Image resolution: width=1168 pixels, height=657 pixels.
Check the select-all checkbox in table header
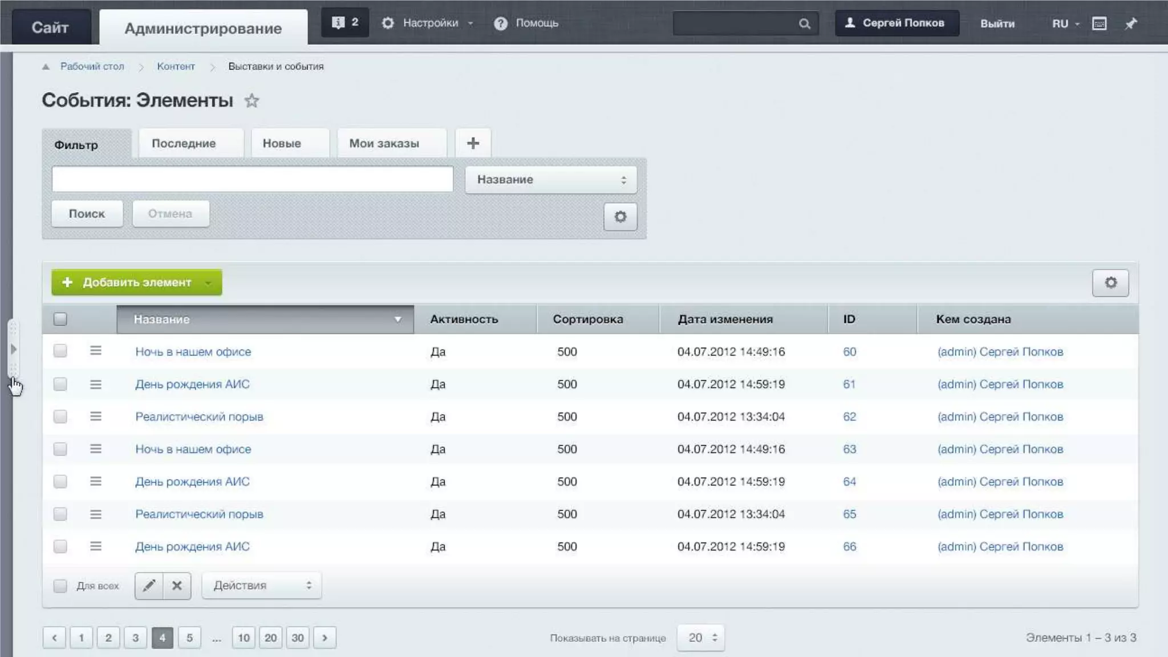point(60,319)
